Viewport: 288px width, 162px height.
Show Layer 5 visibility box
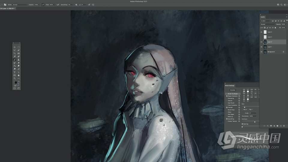[x=261, y=37]
